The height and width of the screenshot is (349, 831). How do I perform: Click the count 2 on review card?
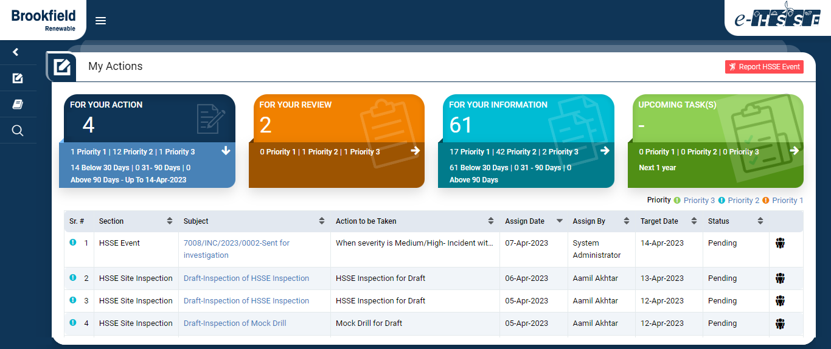click(266, 125)
